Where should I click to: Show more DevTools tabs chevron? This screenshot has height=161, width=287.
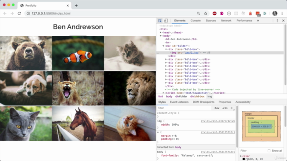(258, 21)
